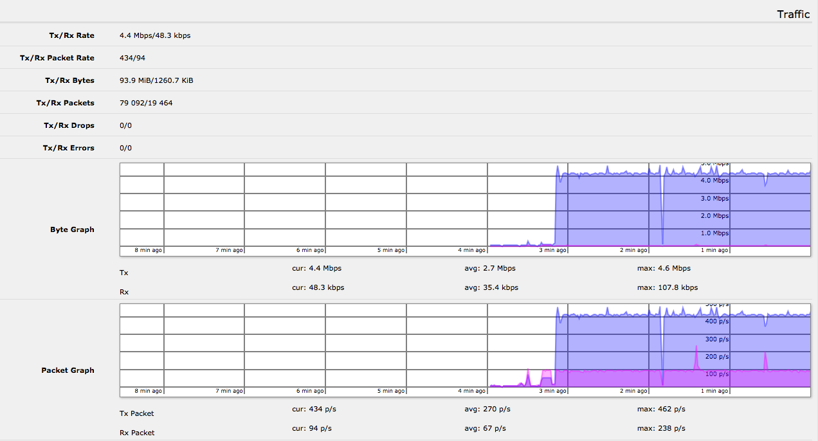Click the Traffic page title
The width and height of the screenshot is (818, 441).
[793, 14]
